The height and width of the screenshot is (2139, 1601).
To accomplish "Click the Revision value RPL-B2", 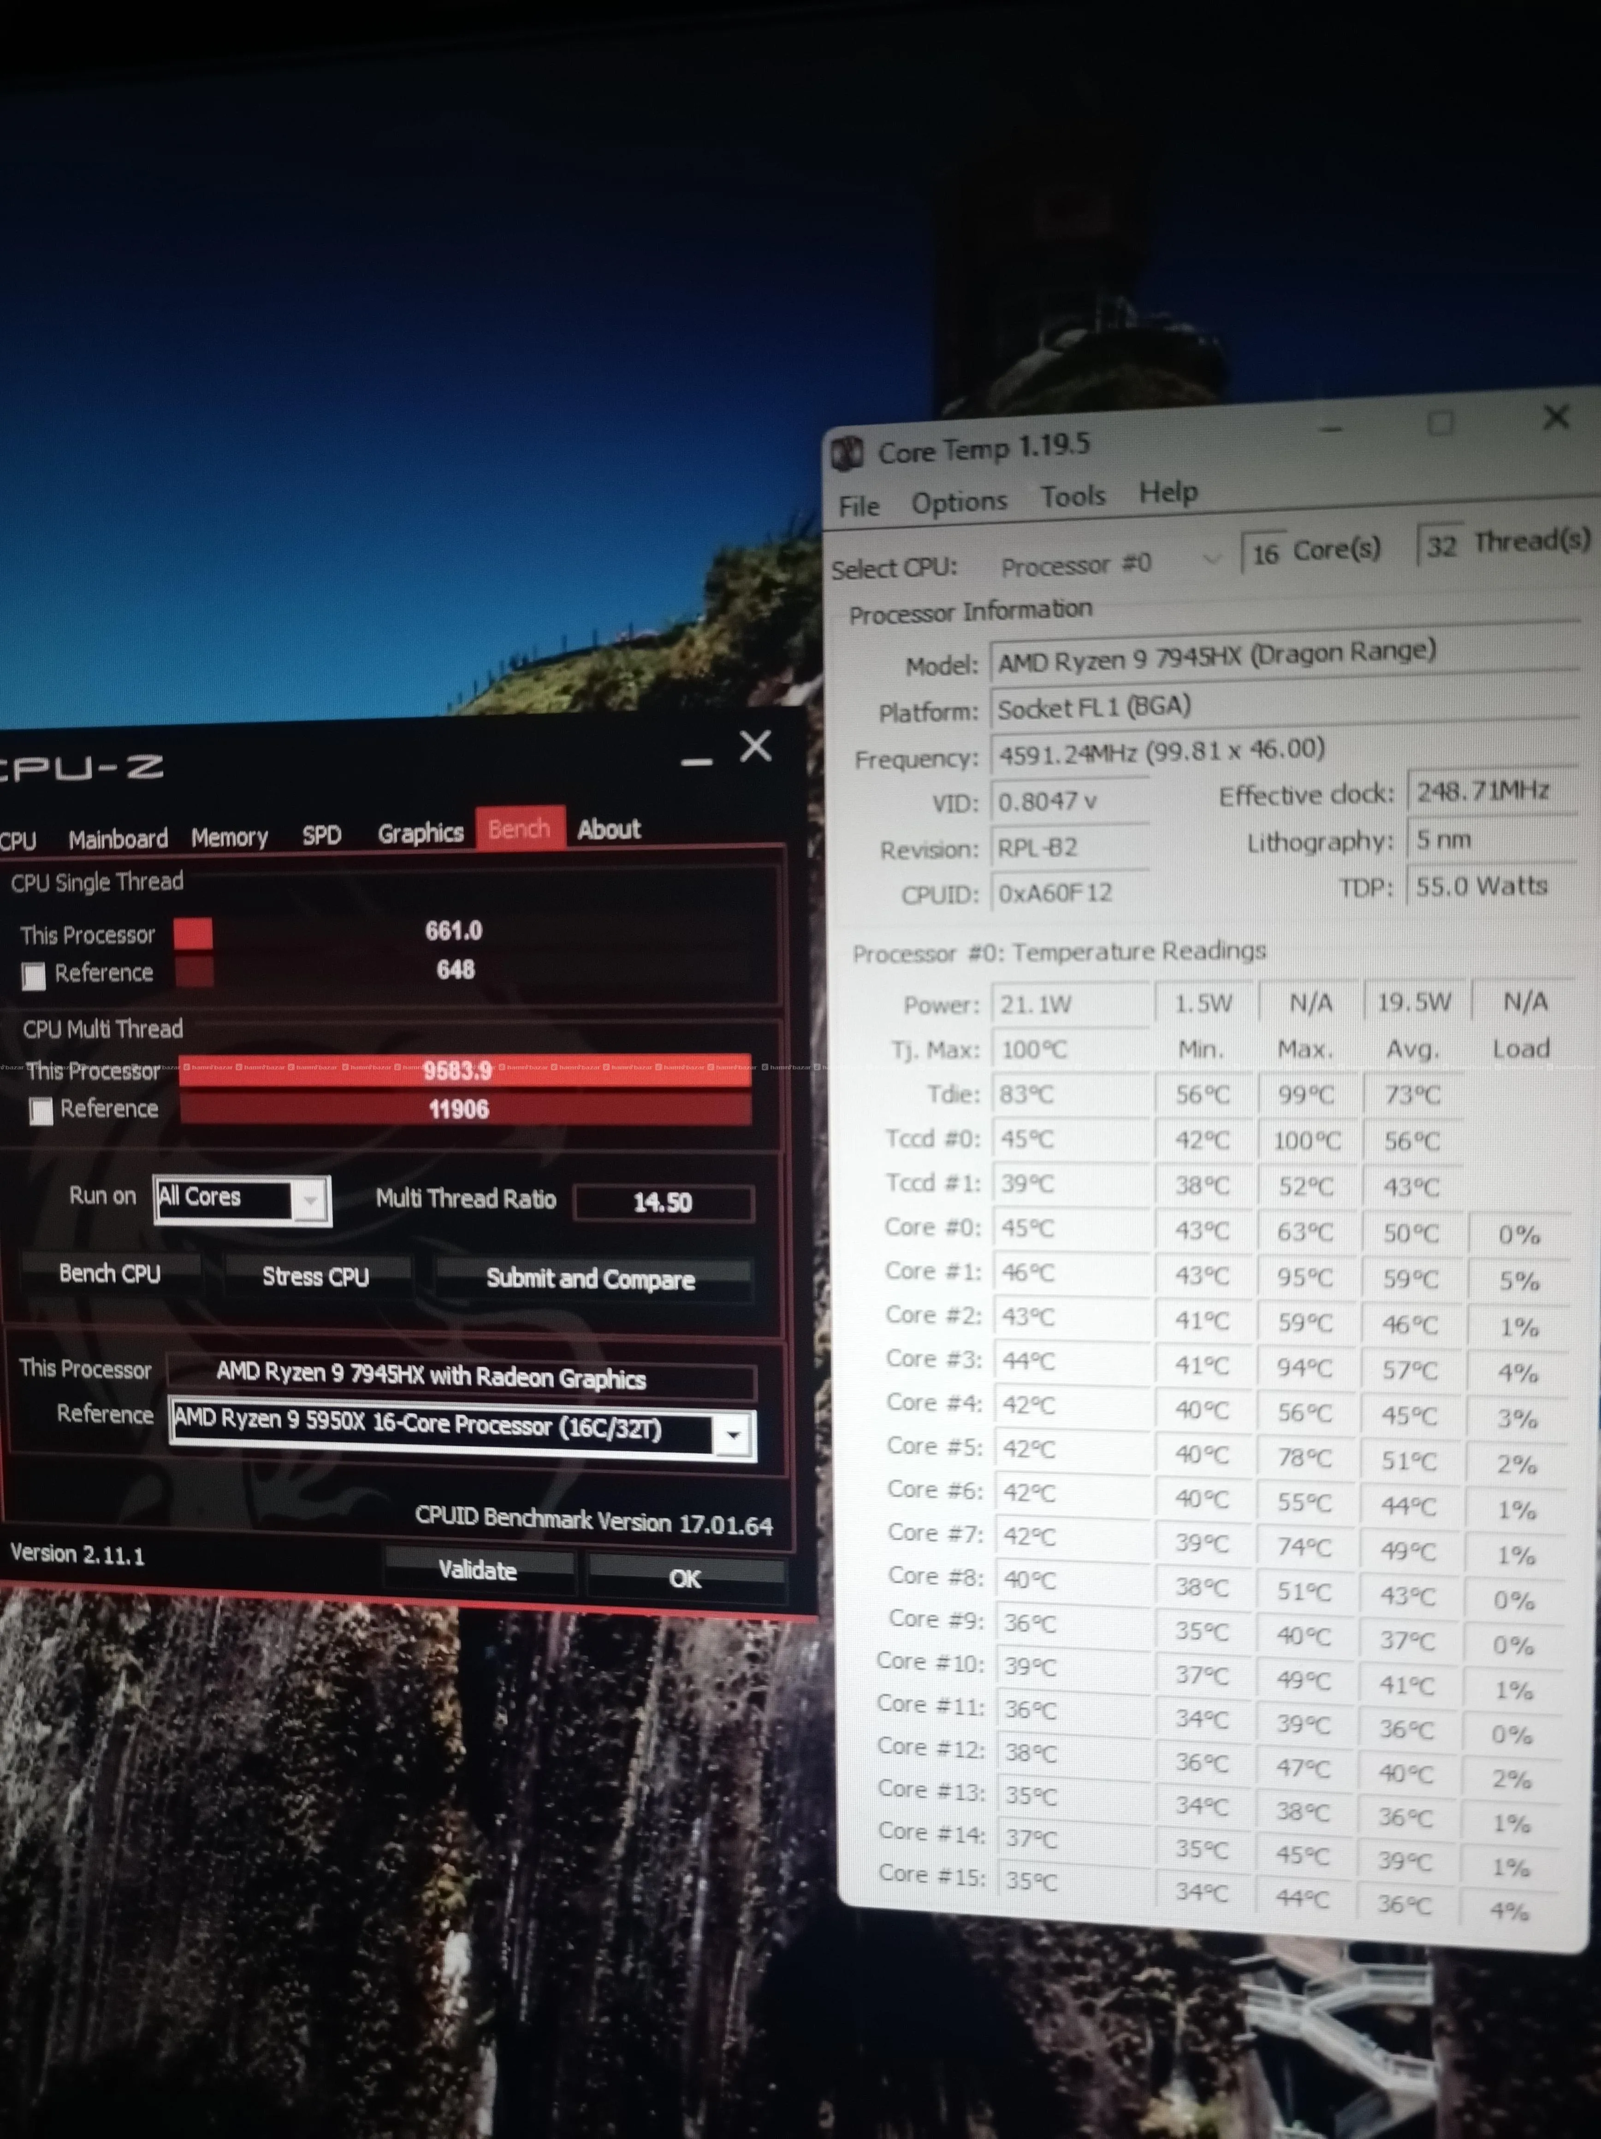I will (x=1071, y=847).
